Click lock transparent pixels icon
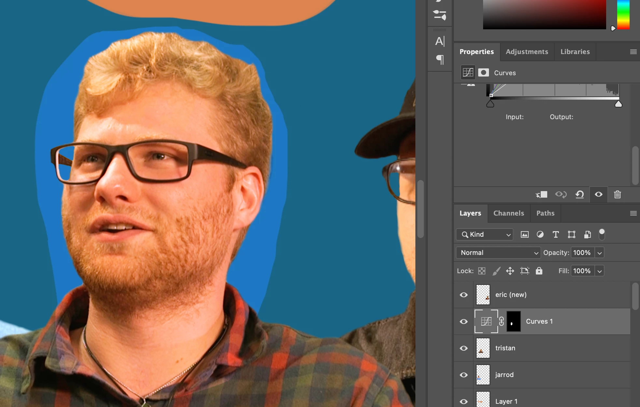Viewport: 640px width, 407px height. pyautogui.click(x=482, y=271)
